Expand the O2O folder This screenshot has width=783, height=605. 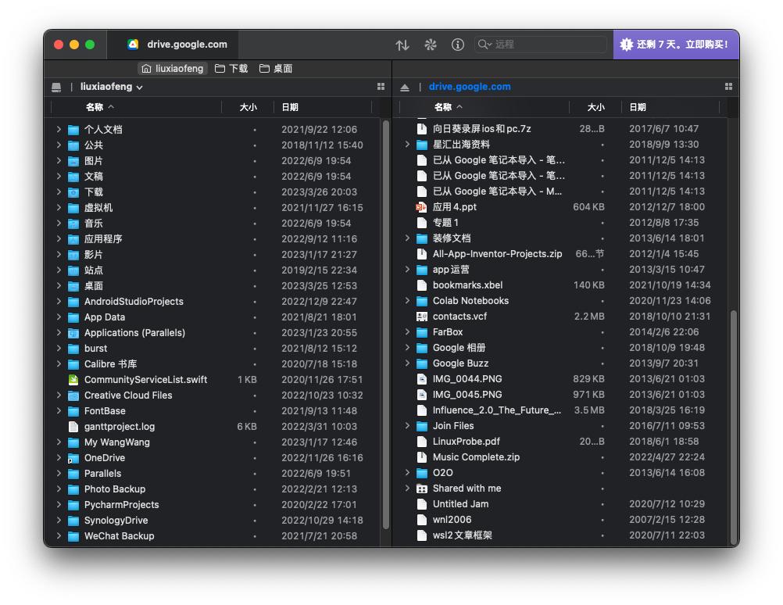407,473
